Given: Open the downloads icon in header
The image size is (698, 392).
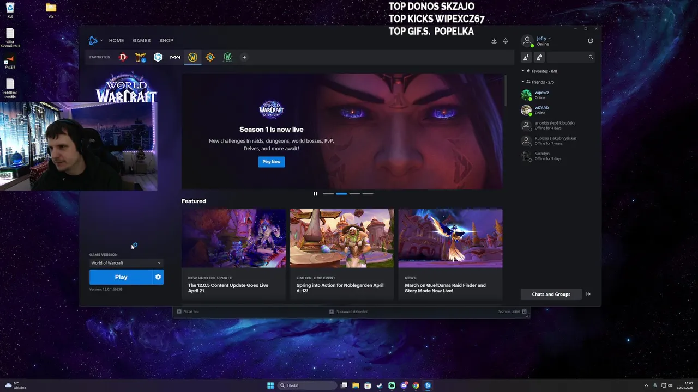Looking at the screenshot, I should (494, 41).
